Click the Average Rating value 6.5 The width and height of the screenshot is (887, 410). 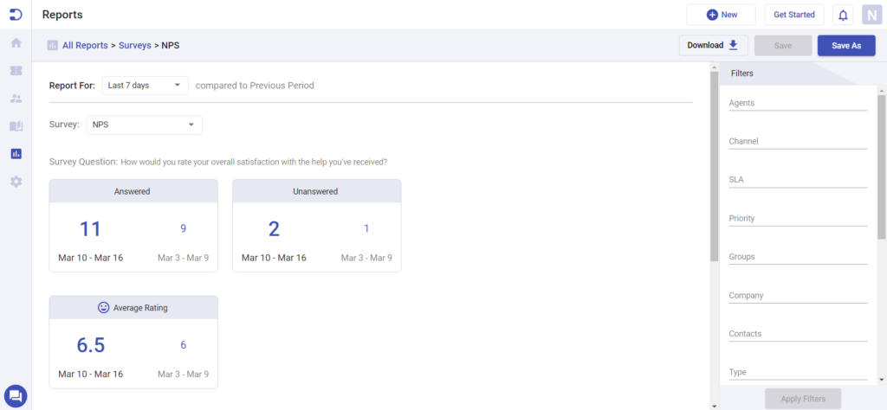click(91, 345)
